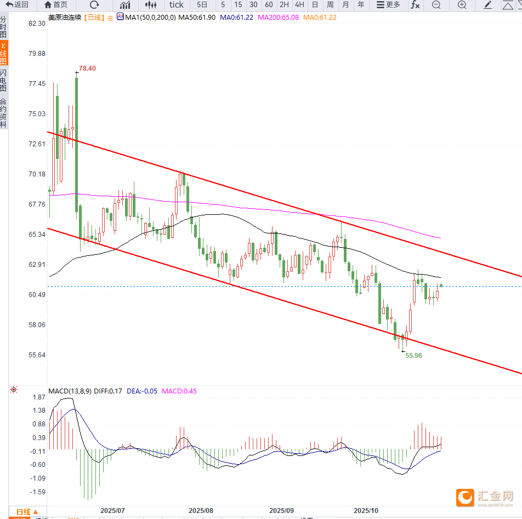Click the 55.96 low price marker

point(413,355)
